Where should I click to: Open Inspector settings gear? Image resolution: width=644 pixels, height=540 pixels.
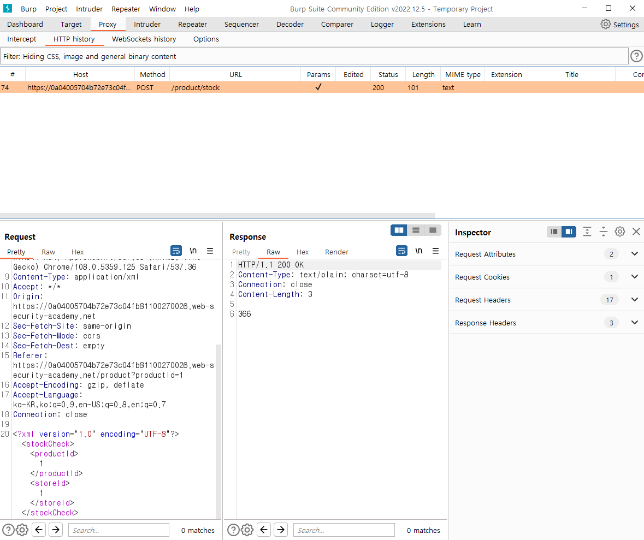pyautogui.click(x=620, y=232)
